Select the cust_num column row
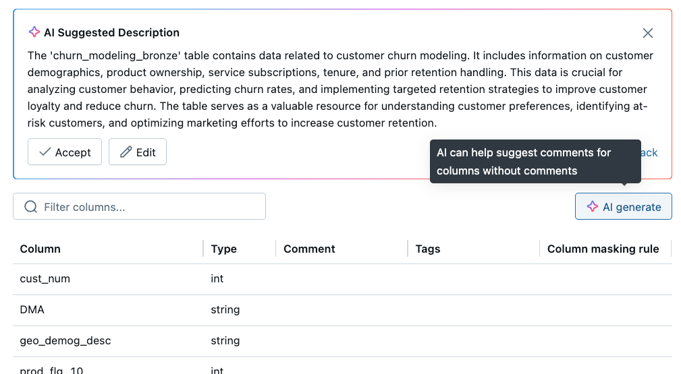 point(45,279)
